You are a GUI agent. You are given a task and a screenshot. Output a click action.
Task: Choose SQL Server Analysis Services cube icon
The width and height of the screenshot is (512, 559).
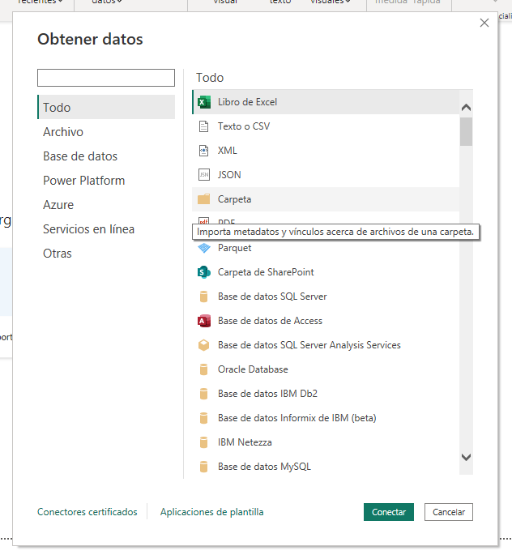pyautogui.click(x=204, y=345)
